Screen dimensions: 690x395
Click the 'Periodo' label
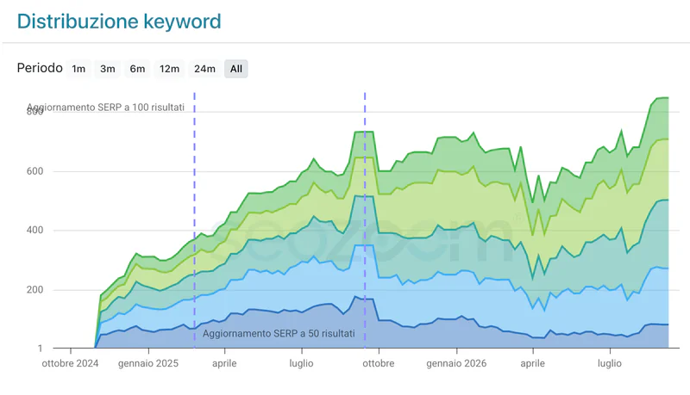click(x=40, y=68)
